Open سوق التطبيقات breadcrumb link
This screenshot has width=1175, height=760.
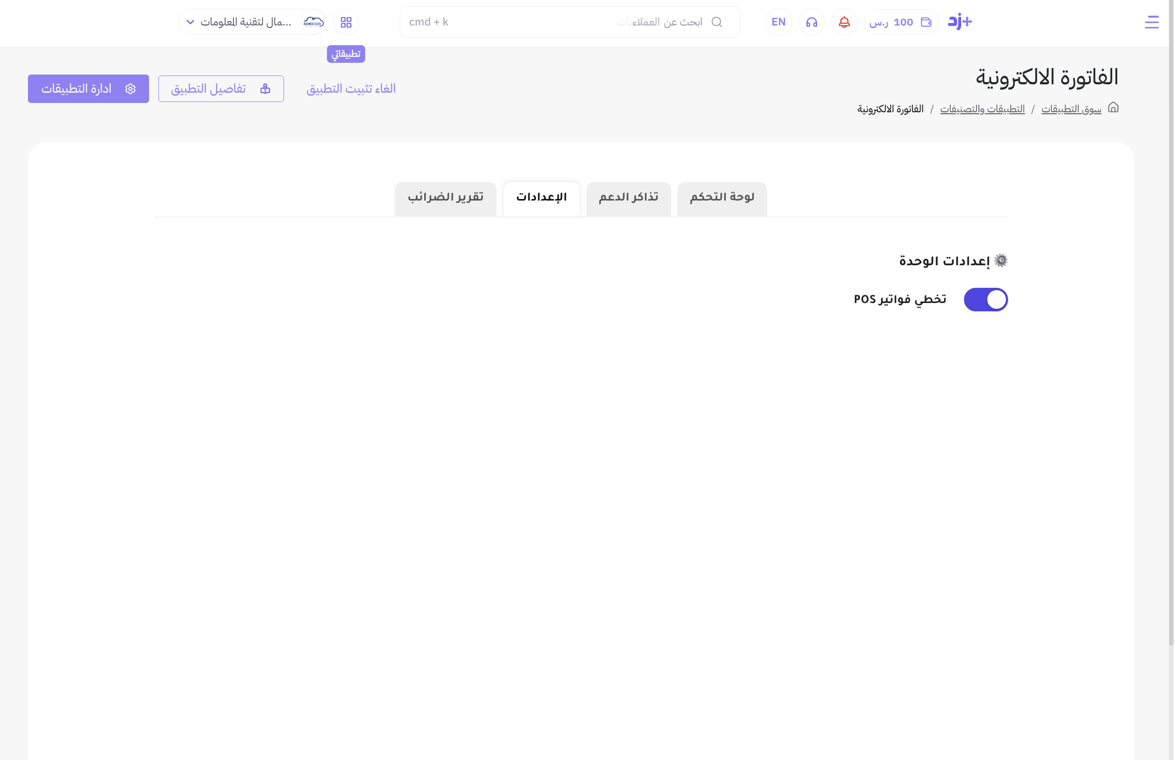(1071, 109)
